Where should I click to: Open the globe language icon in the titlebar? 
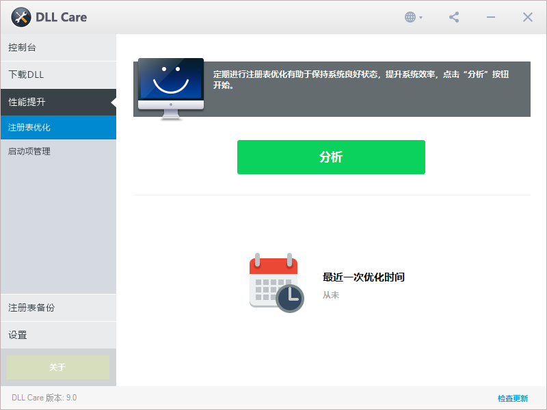[411, 16]
